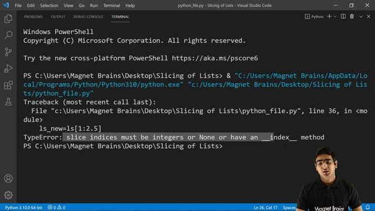Open notifications bell icon
Screen dimensions: 375x211
pyautogui.click(x=367, y=207)
